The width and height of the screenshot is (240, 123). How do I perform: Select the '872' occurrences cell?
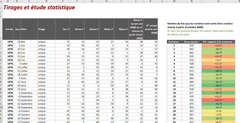(192, 71)
